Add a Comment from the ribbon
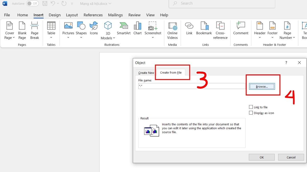Image resolution: width=307 pixels, height=172 pixels. [240, 28]
